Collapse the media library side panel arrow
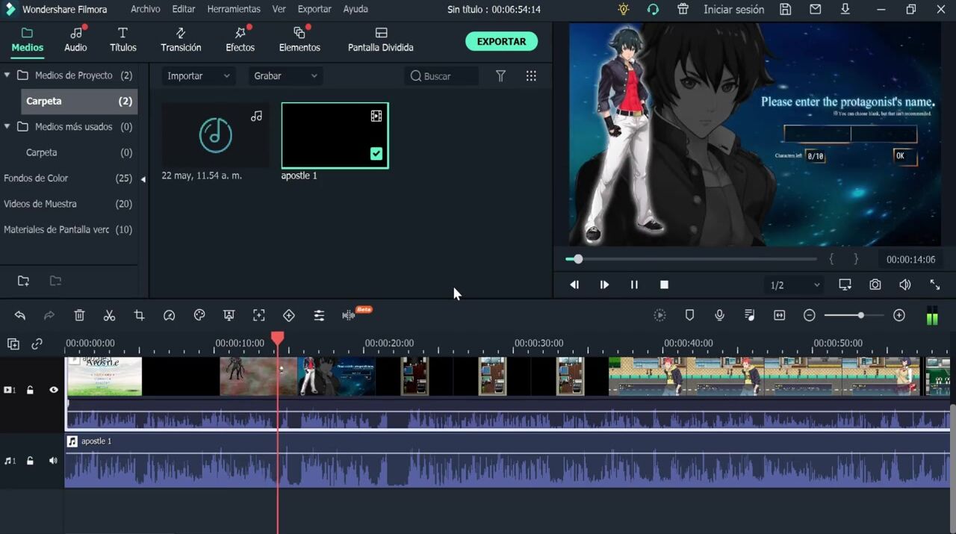This screenshot has height=534, width=956. point(143,178)
